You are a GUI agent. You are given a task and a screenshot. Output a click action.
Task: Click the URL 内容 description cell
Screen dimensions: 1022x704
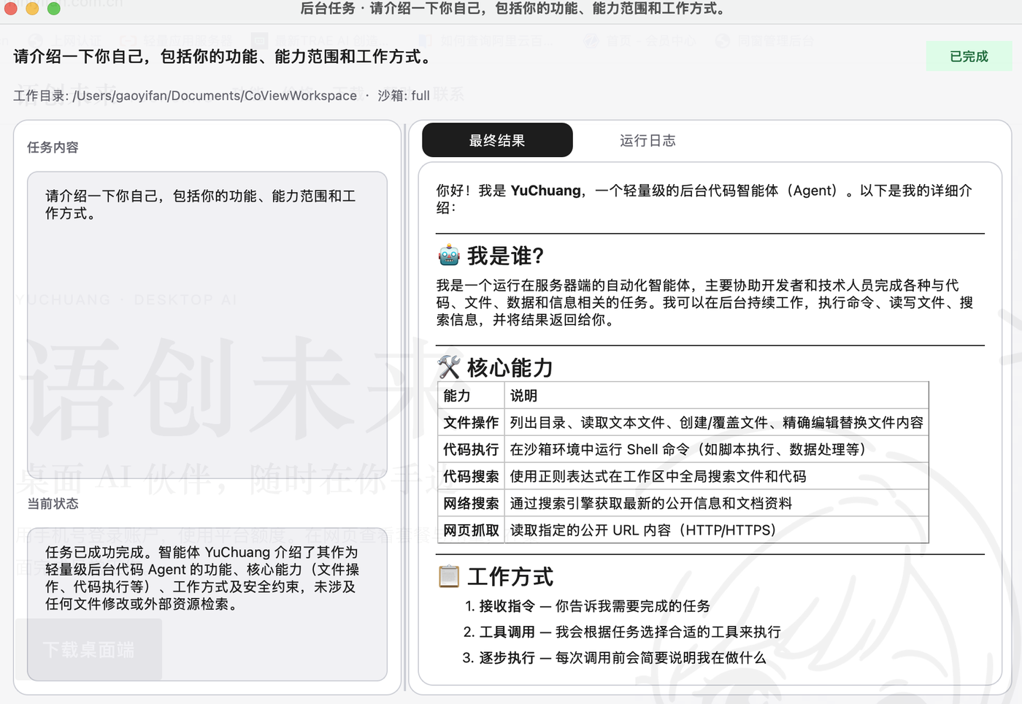[x=716, y=530]
